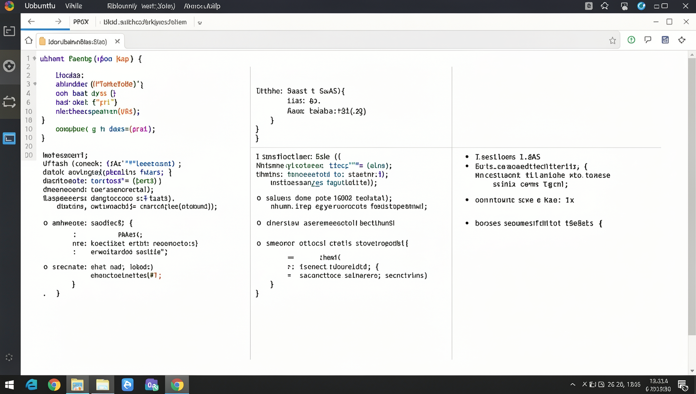Click the clock in the taskbar
The height and width of the screenshot is (394, 696).
click(658, 385)
